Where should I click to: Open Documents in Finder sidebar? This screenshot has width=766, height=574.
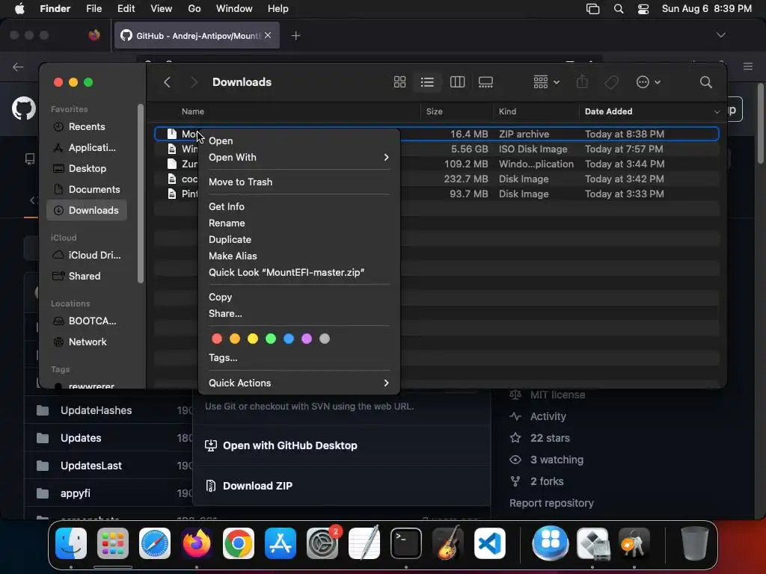pyautogui.click(x=87, y=189)
